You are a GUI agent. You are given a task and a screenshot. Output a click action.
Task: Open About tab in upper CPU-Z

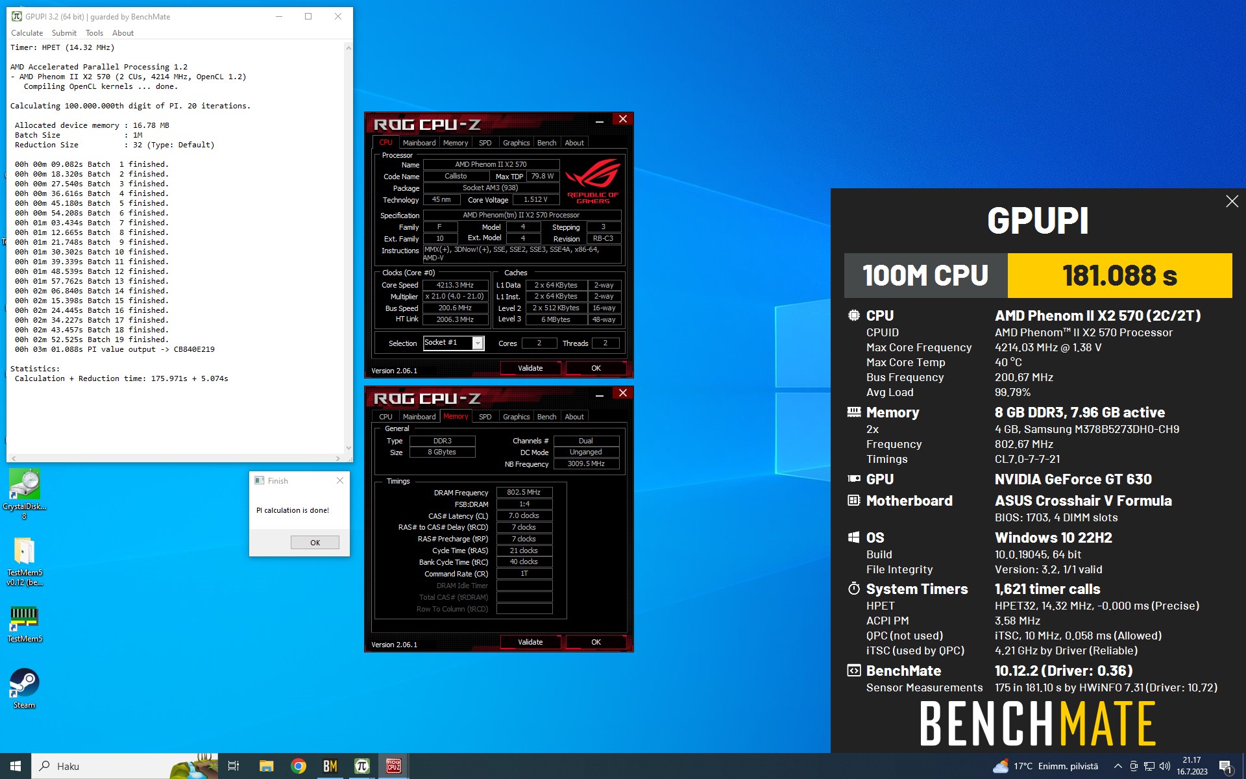574,143
